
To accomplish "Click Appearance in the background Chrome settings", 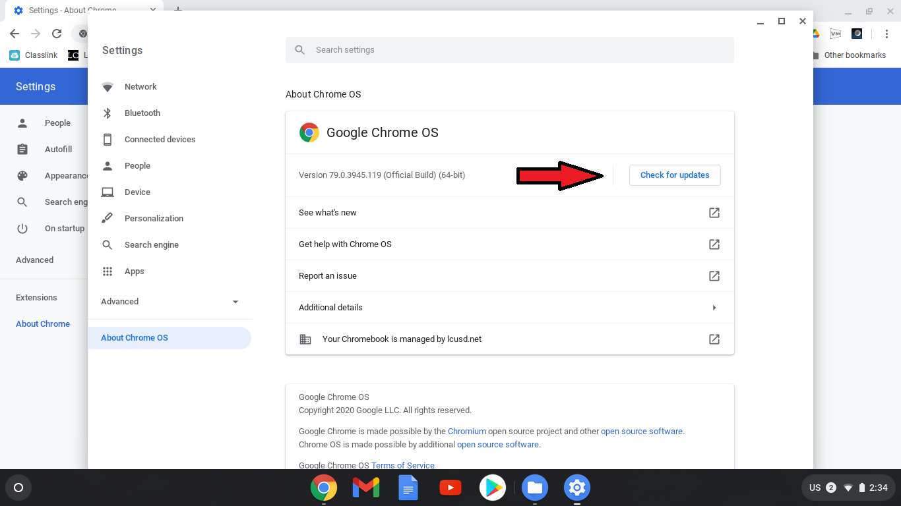I will click(66, 176).
